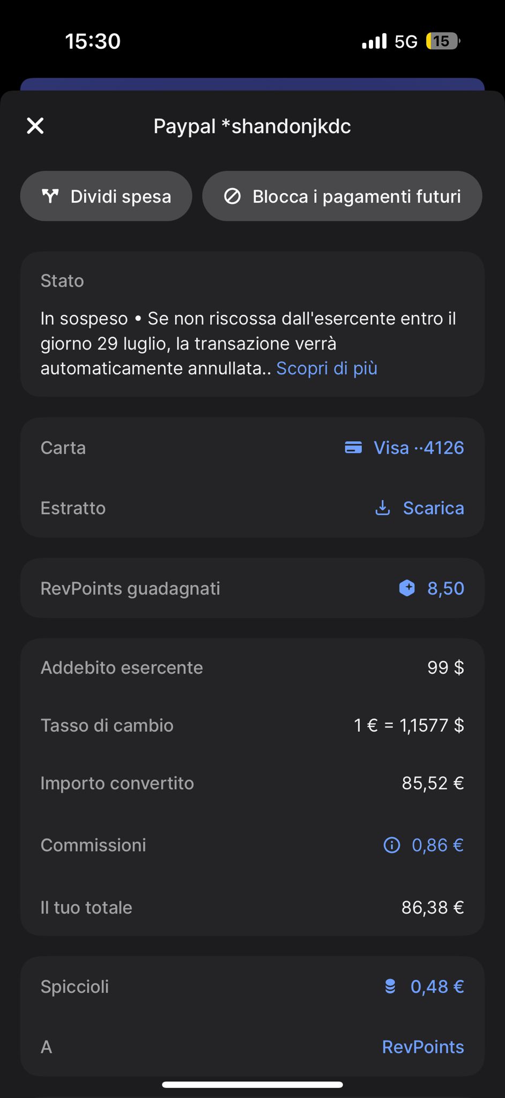This screenshot has height=1098, width=505.
Task: Tap the credit card icon
Action: tap(353, 448)
